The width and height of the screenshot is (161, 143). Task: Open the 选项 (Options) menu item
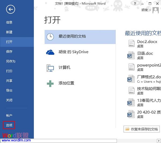pyautogui.click(x=9, y=125)
